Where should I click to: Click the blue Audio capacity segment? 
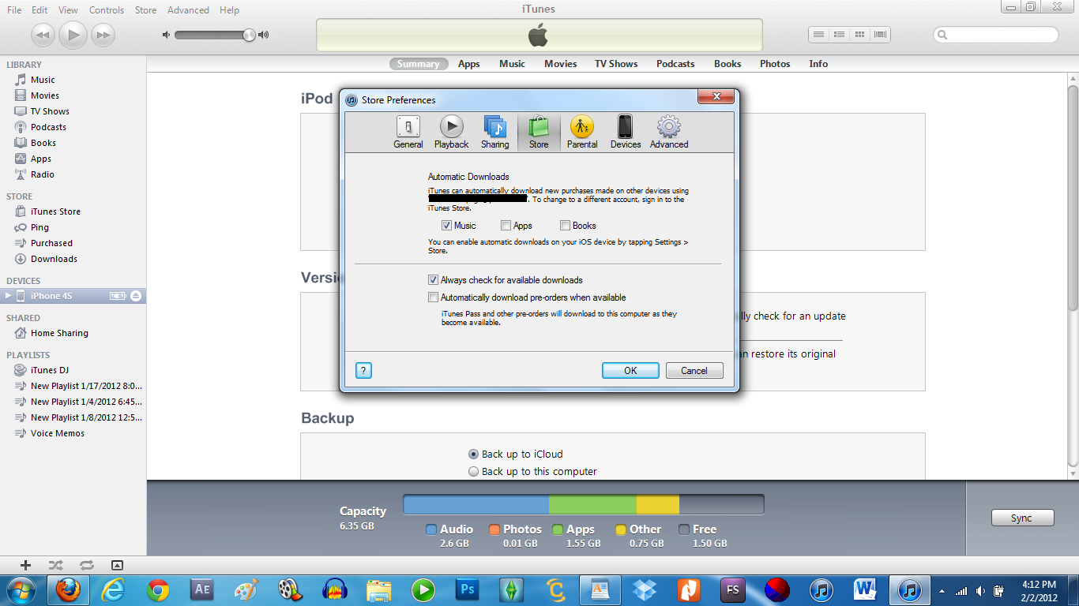tap(476, 505)
